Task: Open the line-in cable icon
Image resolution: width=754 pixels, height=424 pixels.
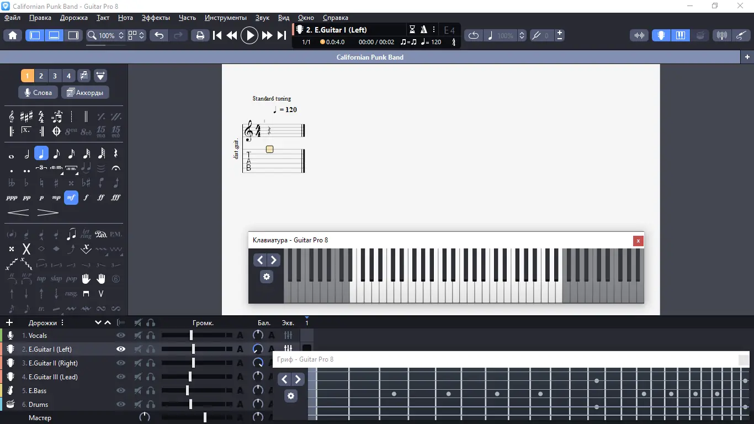Action: 741,35
